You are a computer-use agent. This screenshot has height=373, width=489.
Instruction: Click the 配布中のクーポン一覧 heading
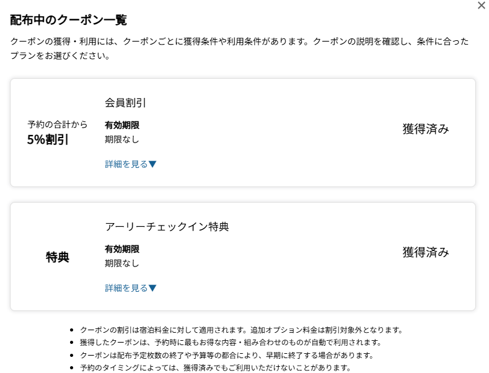(x=68, y=20)
